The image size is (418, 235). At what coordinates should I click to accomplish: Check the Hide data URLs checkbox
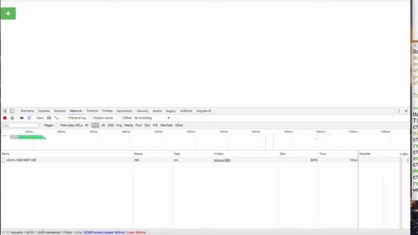(57, 125)
